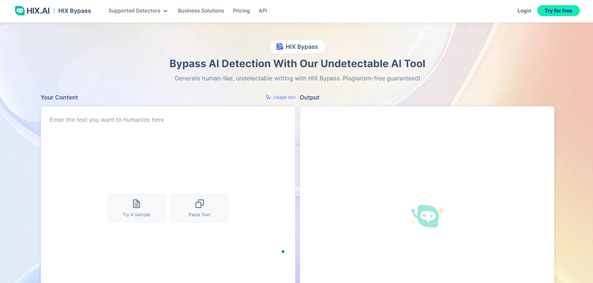The width and height of the screenshot is (593, 283).
Task: Open Usage tips link
Action: [x=281, y=97]
